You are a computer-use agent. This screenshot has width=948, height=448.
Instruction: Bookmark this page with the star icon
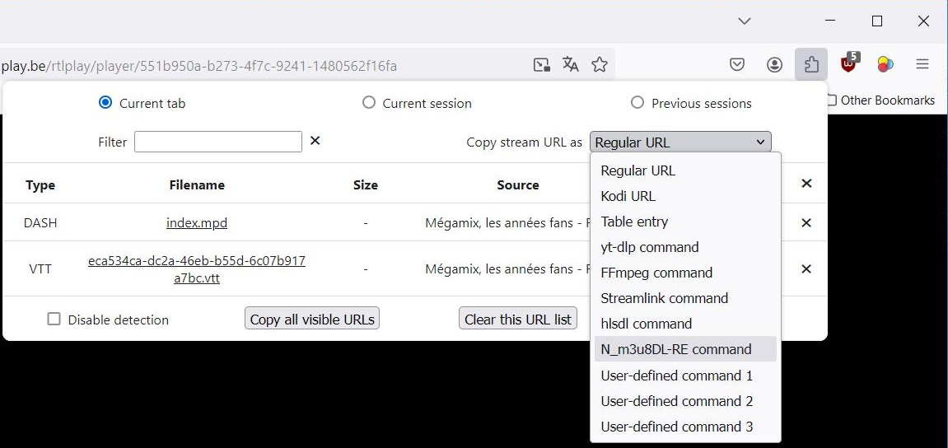[600, 64]
